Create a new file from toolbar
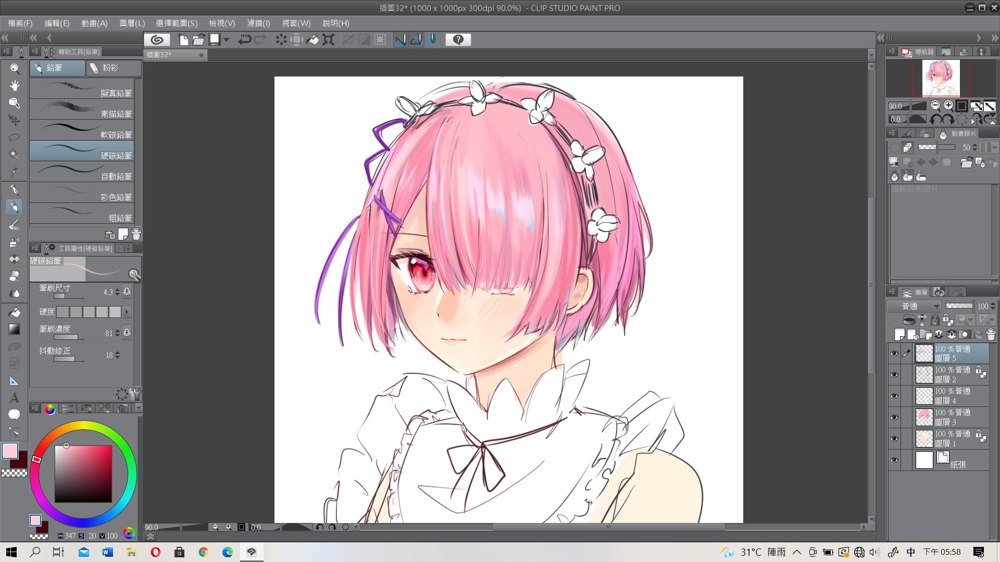The width and height of the screenshot is (1000, 562). tap(183, 40)
